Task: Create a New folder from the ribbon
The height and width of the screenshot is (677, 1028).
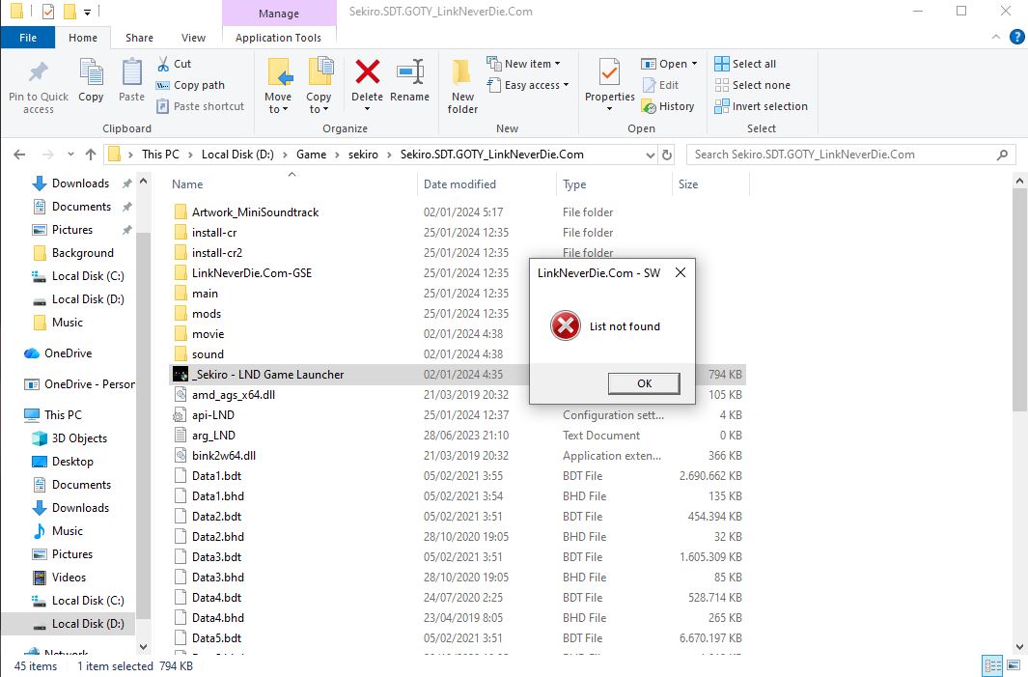Action: point(462,85)
